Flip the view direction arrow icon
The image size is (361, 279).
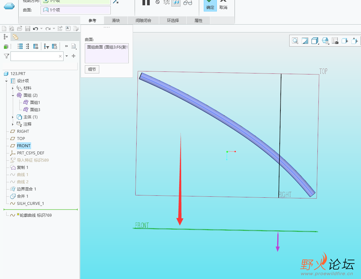(x=116, y=2)
